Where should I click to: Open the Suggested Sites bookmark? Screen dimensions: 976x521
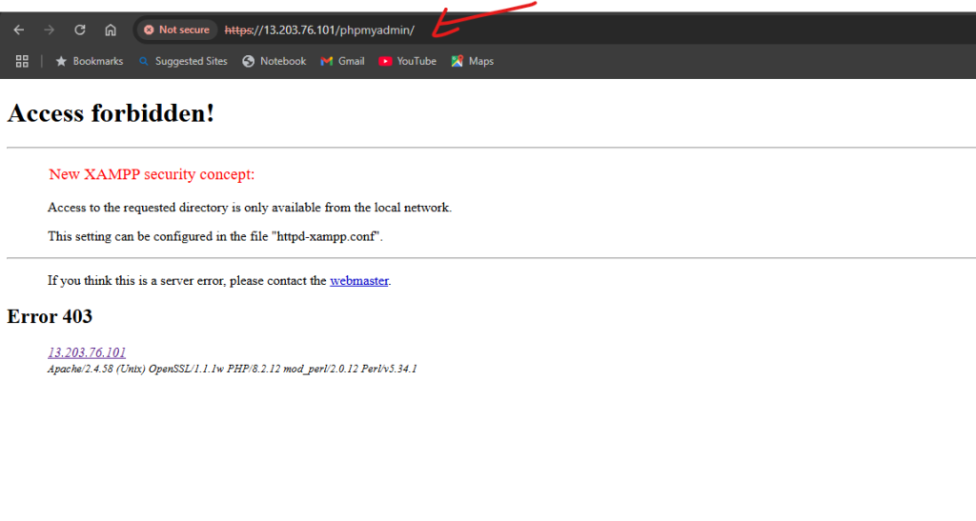pyautogui.click(x=183, y=61)
